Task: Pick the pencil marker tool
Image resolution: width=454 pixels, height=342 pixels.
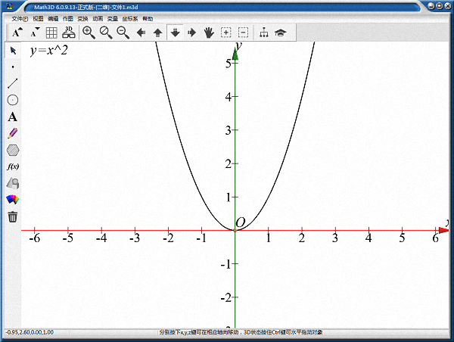Action: [12, 133]
